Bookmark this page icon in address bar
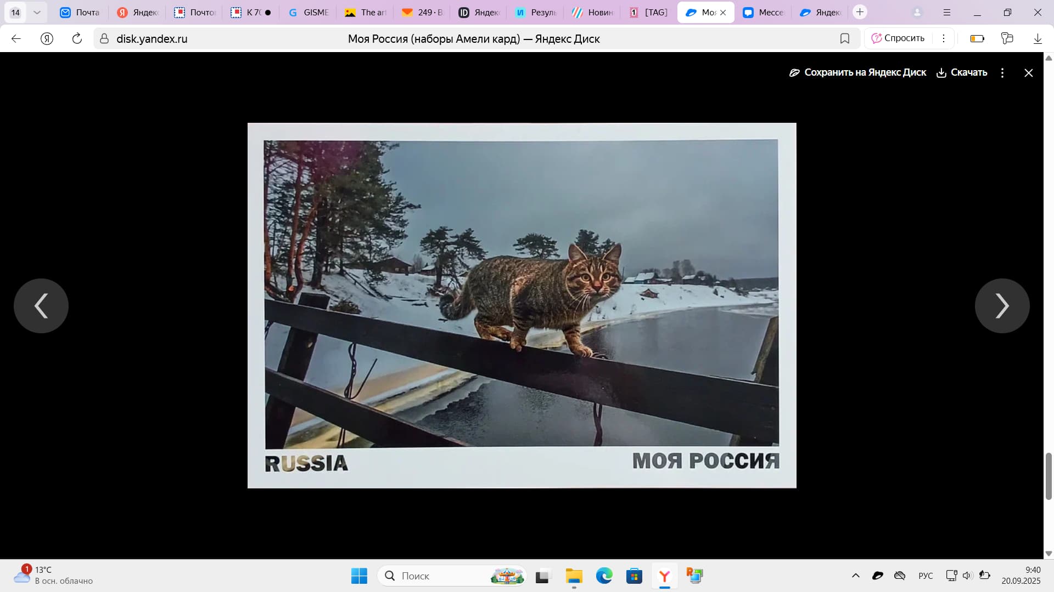Screen dimensions: 1054x592 tap(845, 38)
